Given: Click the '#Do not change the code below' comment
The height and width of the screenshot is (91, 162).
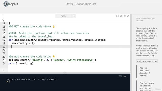Looking at the screenshot, I should 32,57.
